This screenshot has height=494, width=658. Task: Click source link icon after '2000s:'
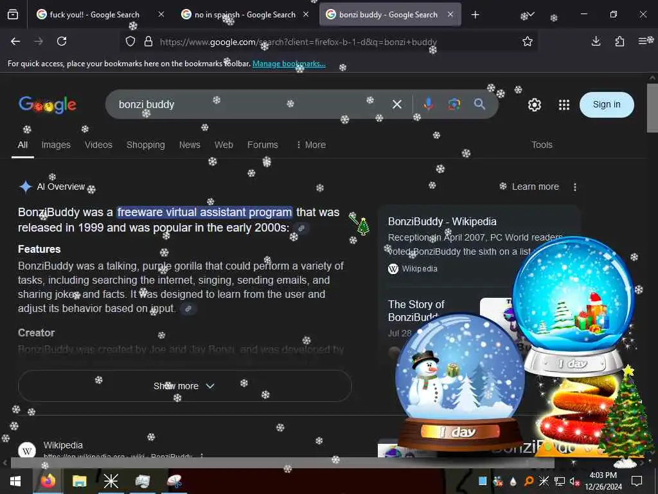[301, 228]
